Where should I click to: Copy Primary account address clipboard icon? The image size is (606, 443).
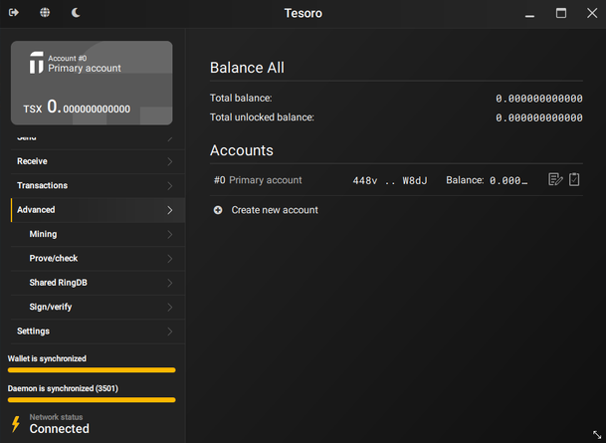[574, 180]
